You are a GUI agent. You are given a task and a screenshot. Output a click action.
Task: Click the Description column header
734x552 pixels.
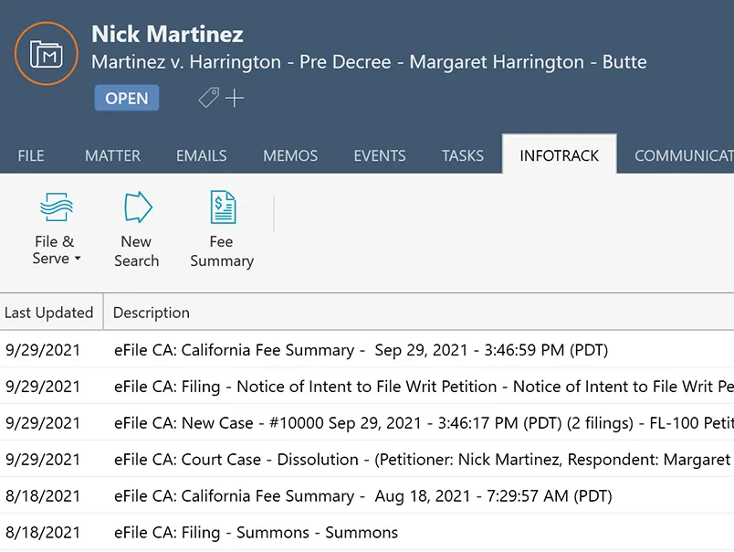[152, 313]
